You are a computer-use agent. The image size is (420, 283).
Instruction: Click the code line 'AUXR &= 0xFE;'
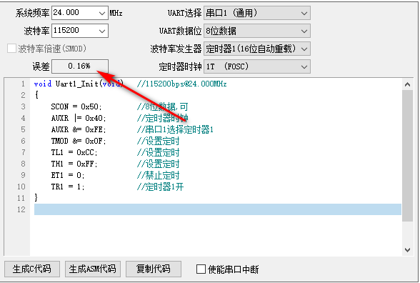pyautogui.click(x=79, y=129)
